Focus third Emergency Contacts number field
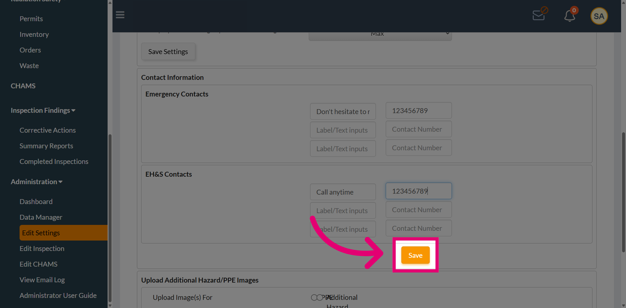Image resolution: width=626 pixels, height=308 pixels. (419, 148)
